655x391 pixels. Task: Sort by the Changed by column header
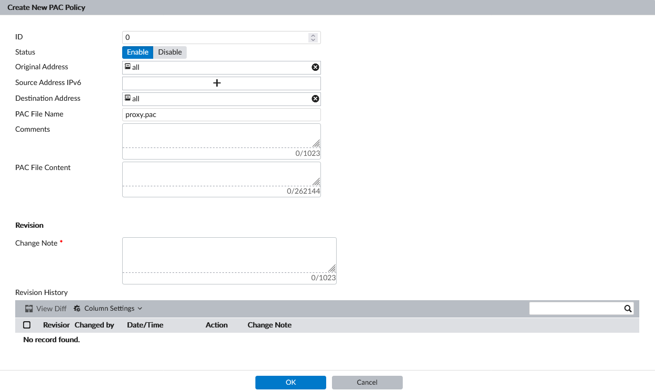coord(94,325)
